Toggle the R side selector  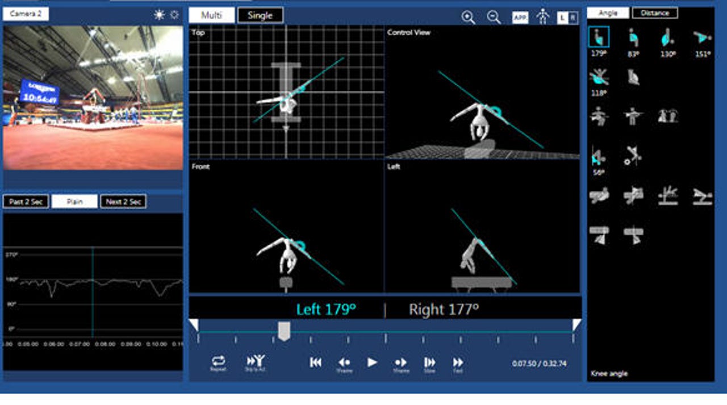point(573,18)
